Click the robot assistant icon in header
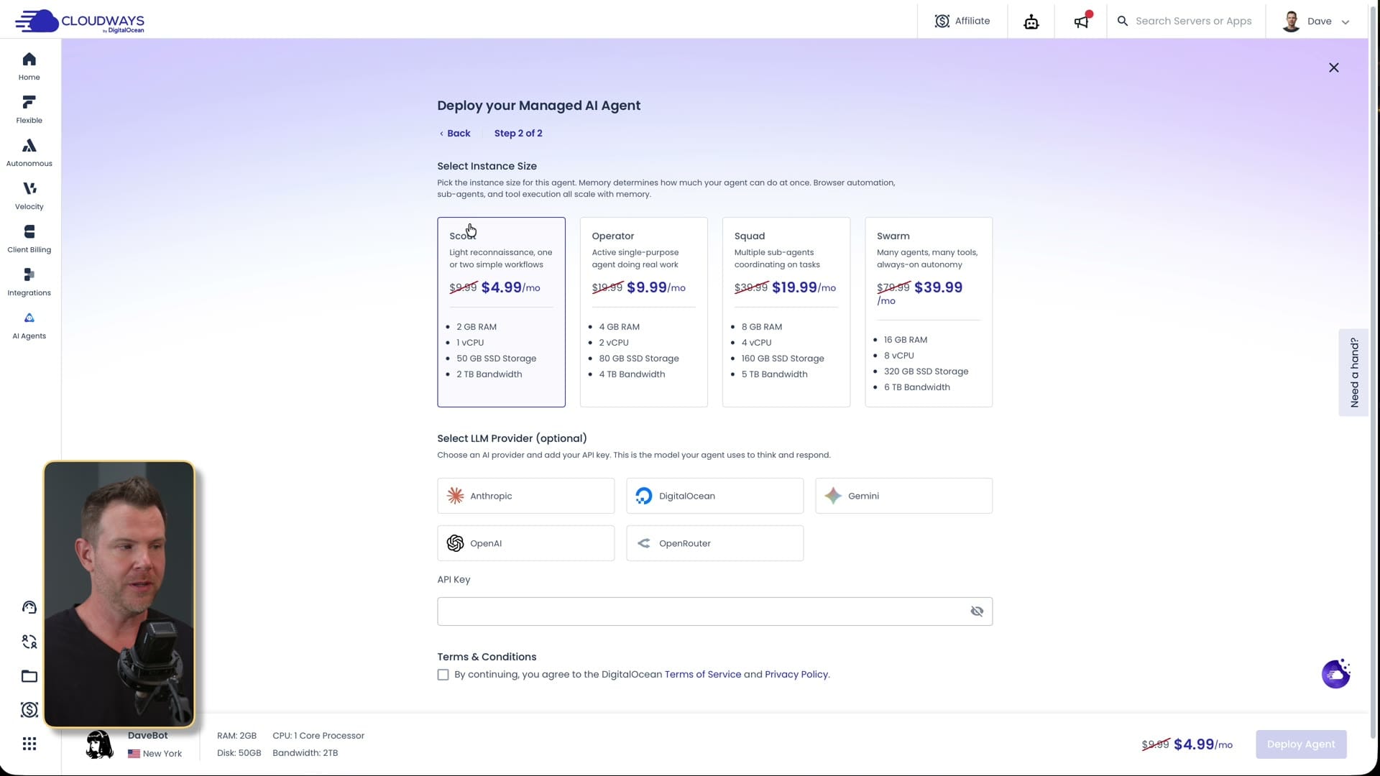The width and height of the screenshot is (1380, 776). 1031,22
